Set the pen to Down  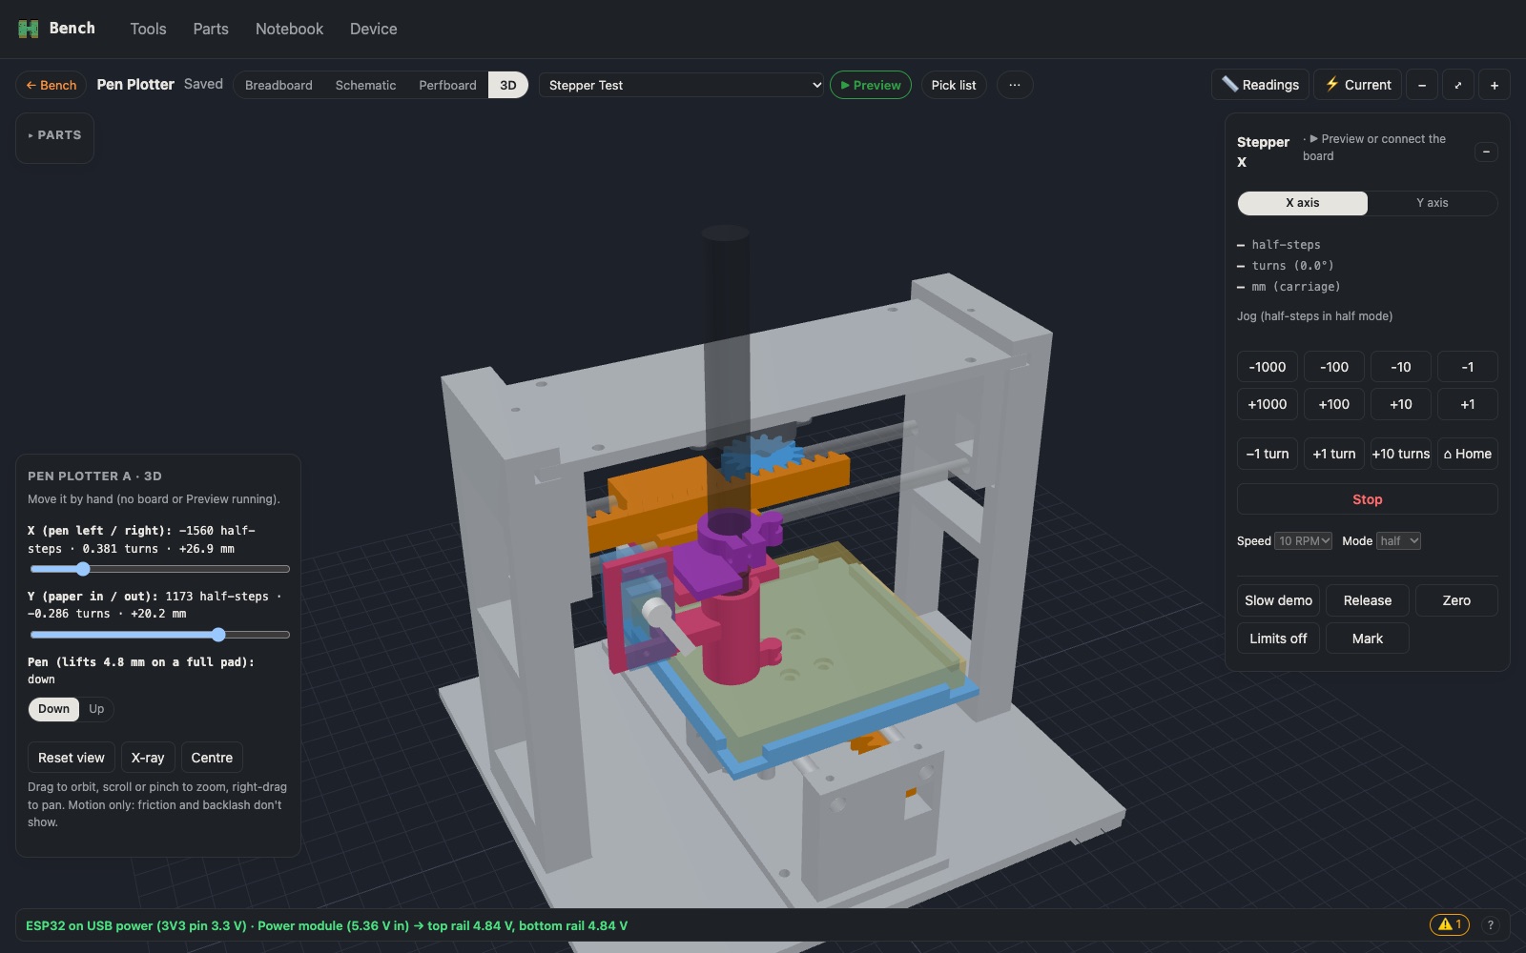53,709
